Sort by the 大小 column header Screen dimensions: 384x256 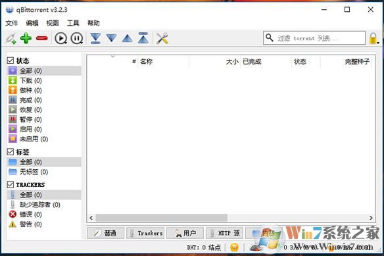215,62
